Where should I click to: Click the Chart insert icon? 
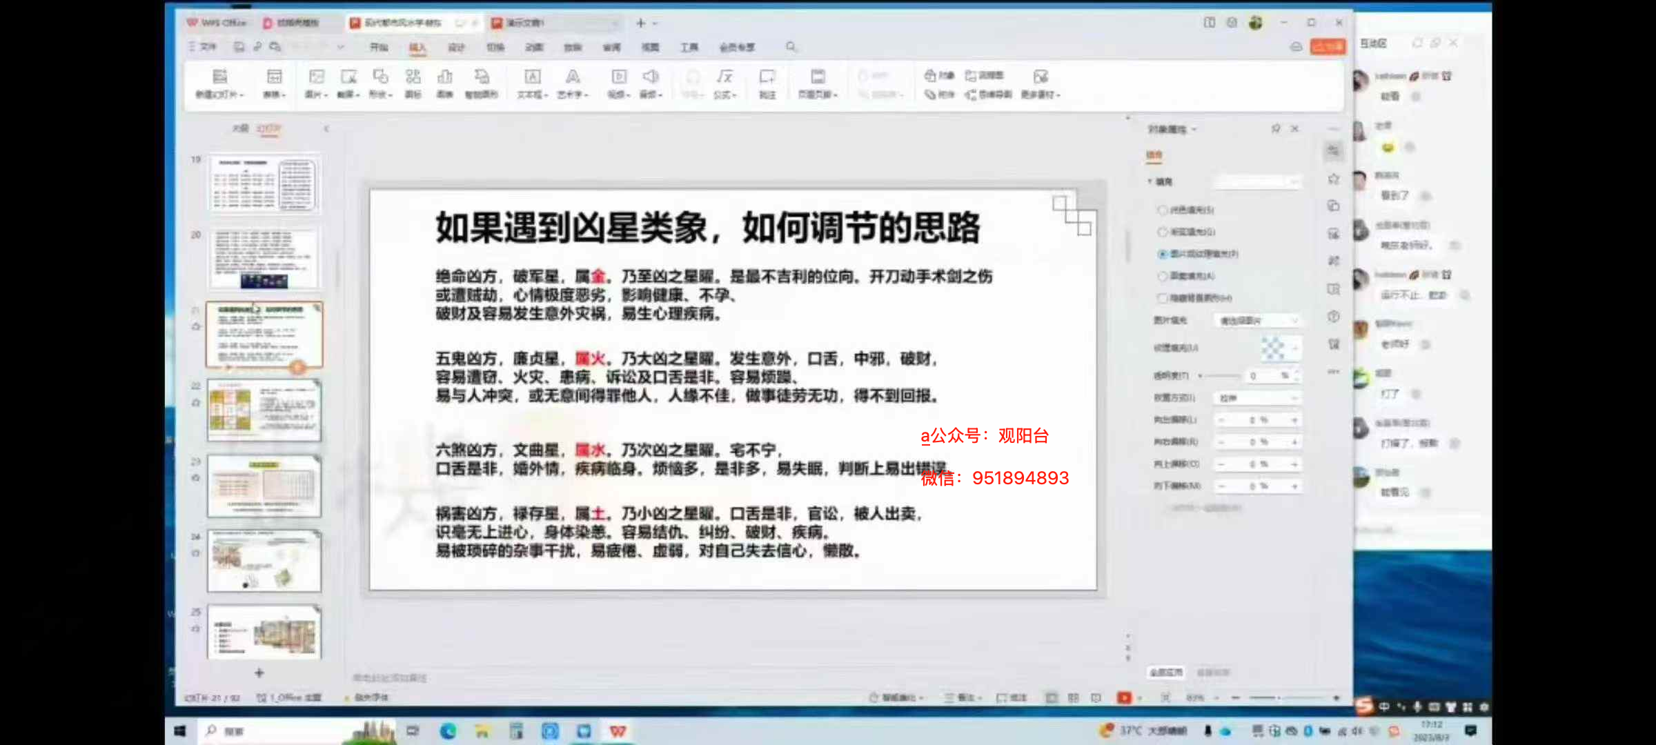pyautogui.click(x=445, y=77)
